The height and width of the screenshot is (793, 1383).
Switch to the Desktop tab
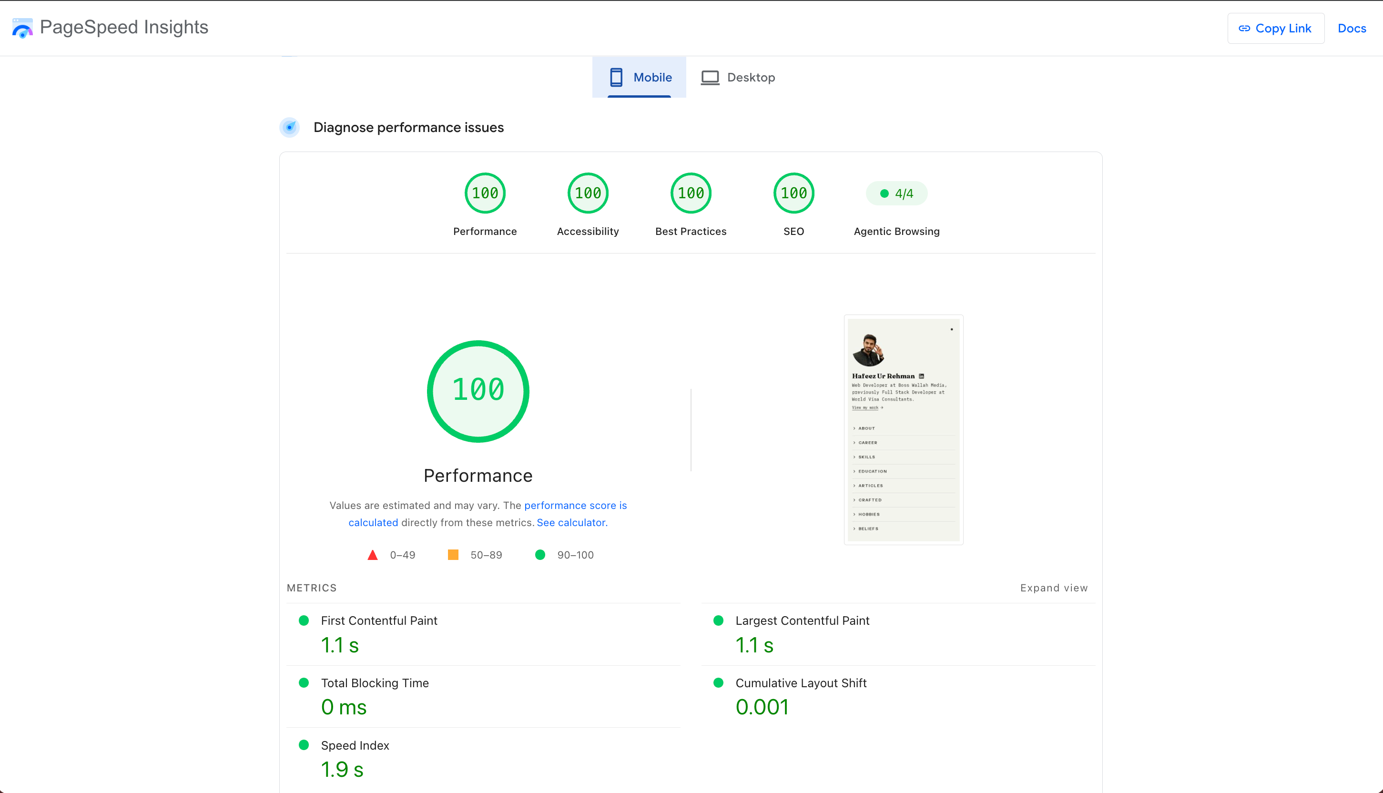[738, 77]
